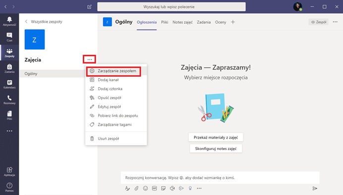Screen dimensions: 343x195
Task: Choose Dodaj członka from menu
Action: 116,89
